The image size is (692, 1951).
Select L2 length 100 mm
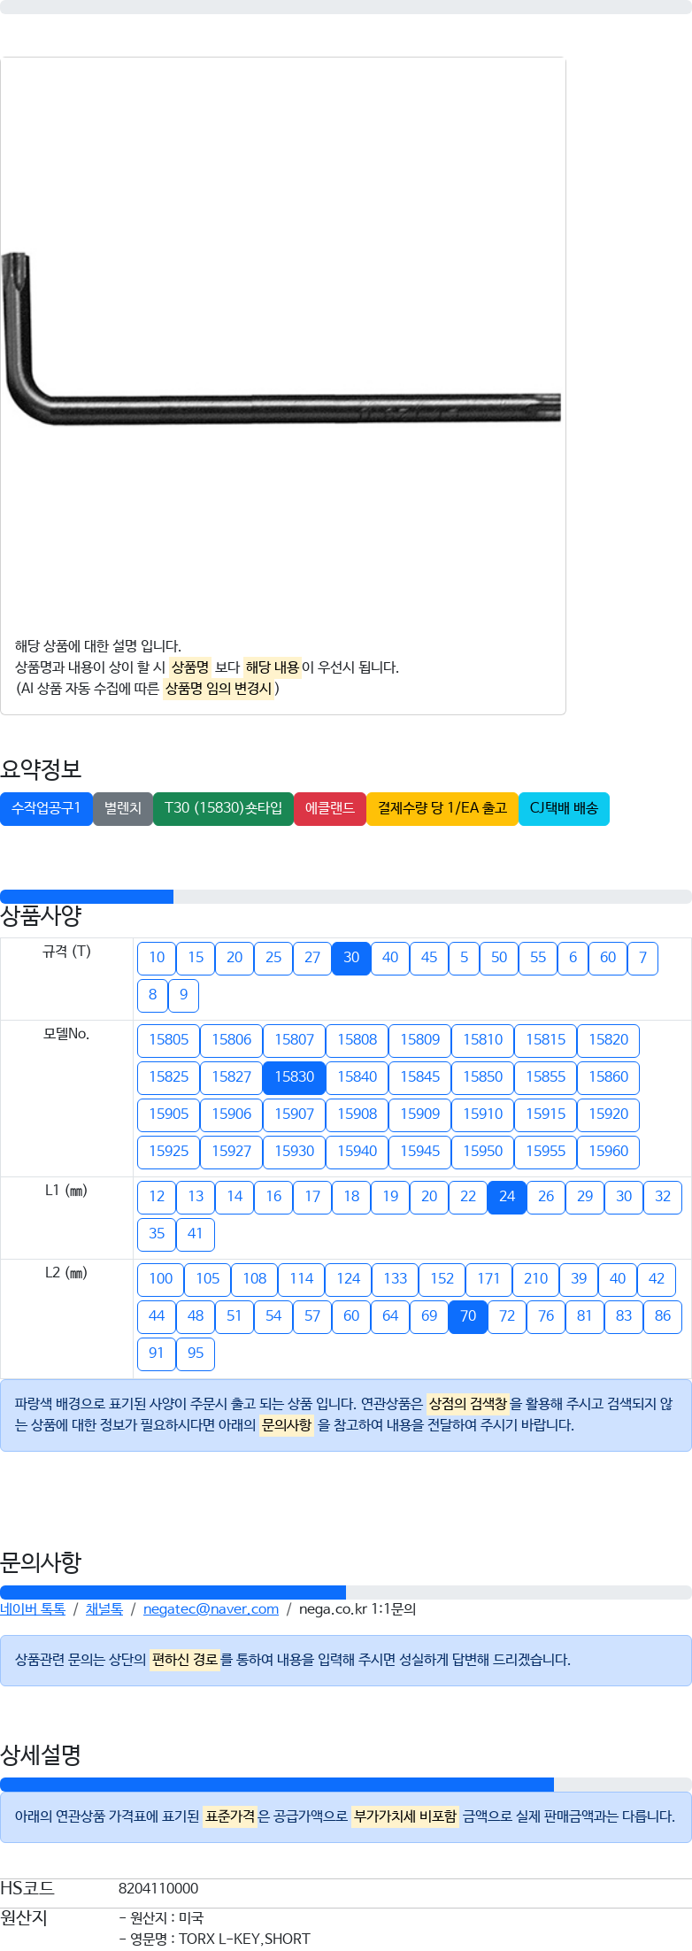click(161, 1279)
